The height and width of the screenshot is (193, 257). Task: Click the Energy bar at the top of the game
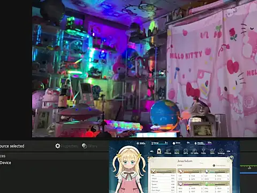pos(160,143)
